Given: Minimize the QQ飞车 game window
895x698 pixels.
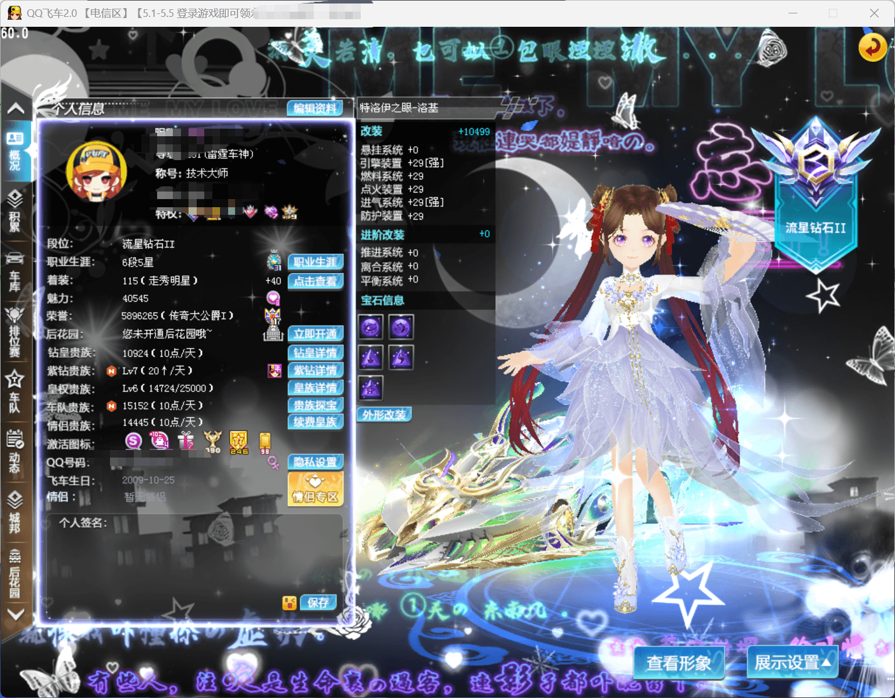Looking at the screenshot, I should click(794, 13).
